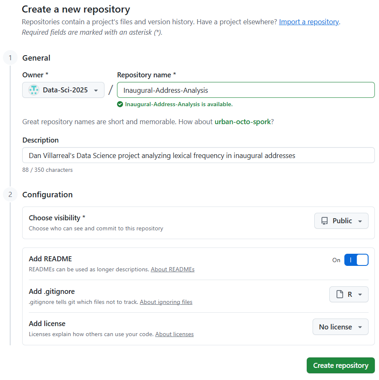Click the repository icon in the Public button
The image size is (379, 380).
coord(325,221)
